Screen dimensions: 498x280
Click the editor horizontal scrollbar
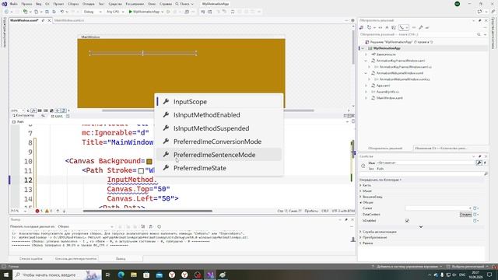tap(147, 211)
